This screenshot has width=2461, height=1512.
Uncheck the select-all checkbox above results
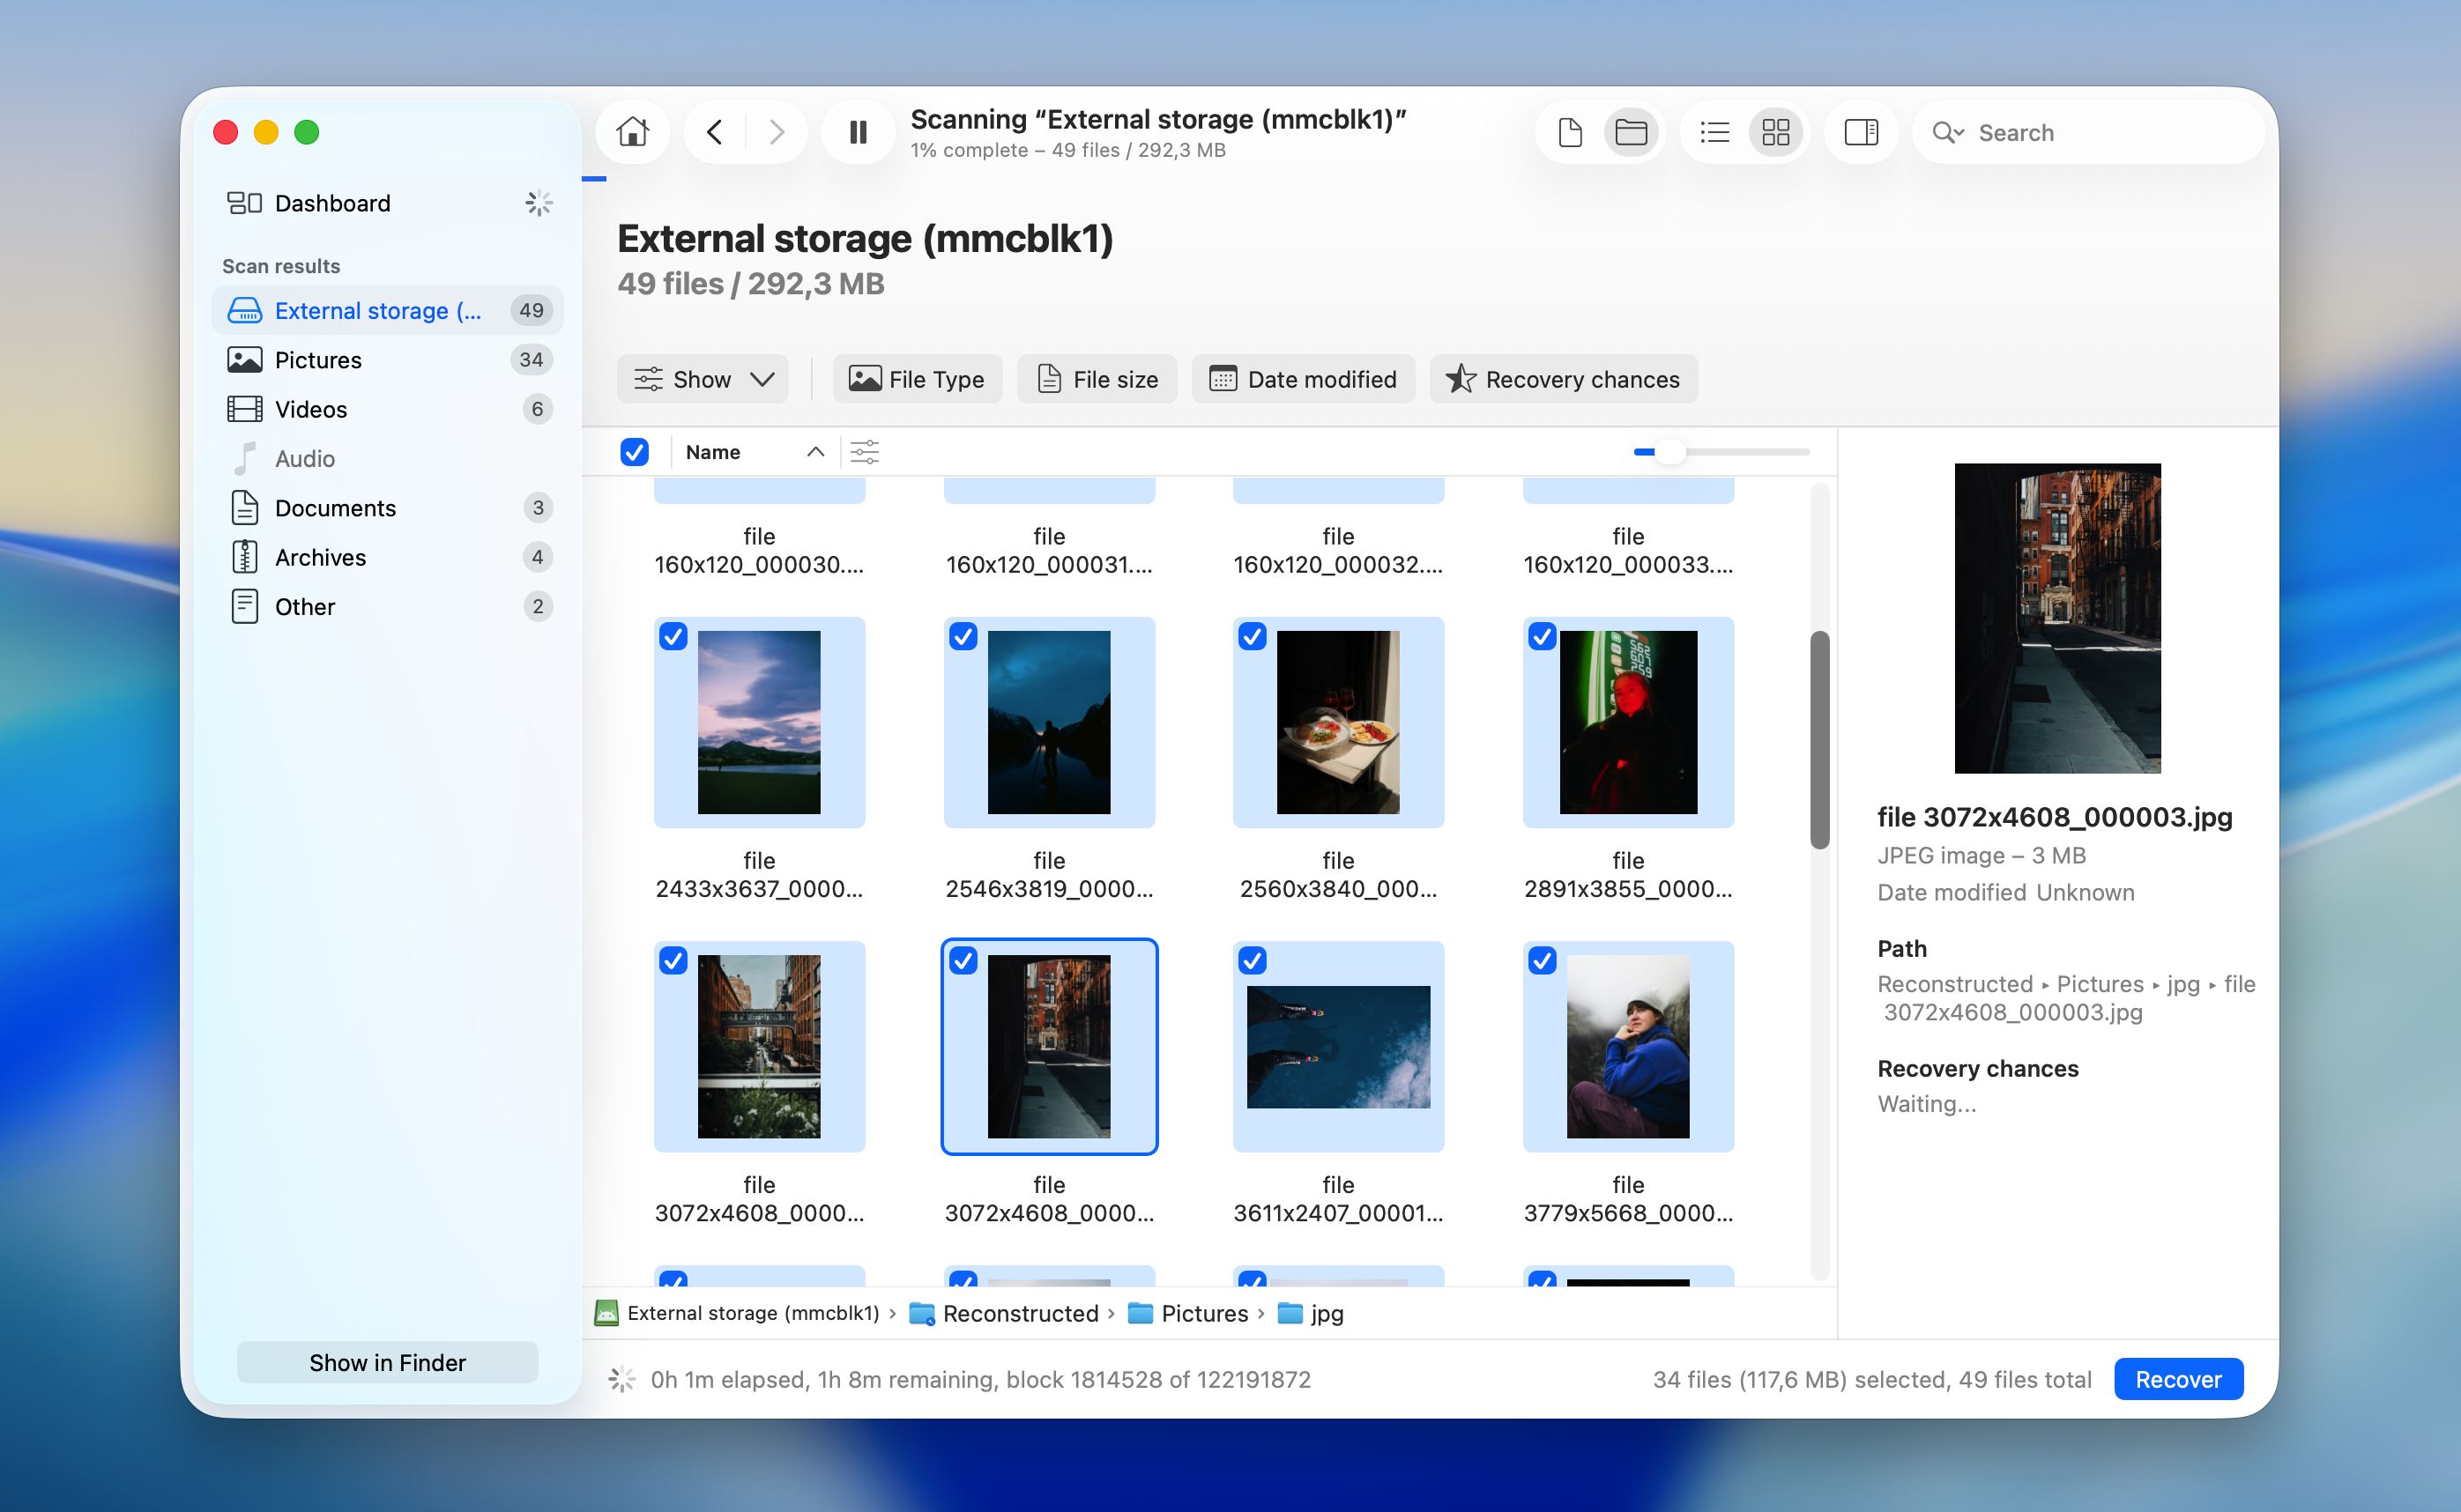point(635,452)
